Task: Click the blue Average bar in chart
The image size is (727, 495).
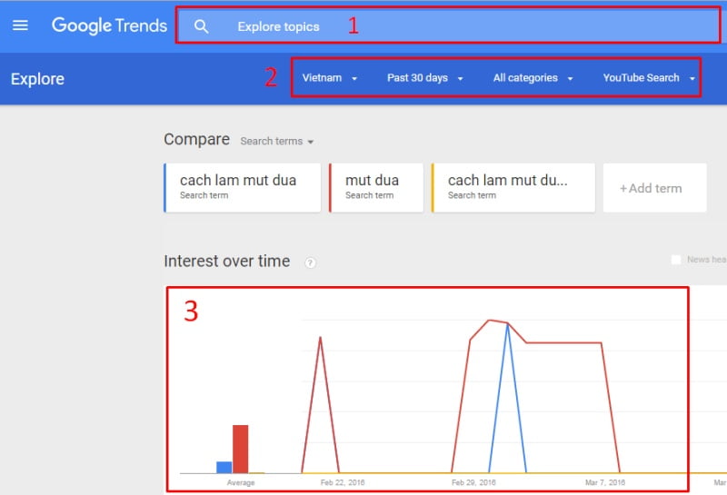Action: (224, 467)
